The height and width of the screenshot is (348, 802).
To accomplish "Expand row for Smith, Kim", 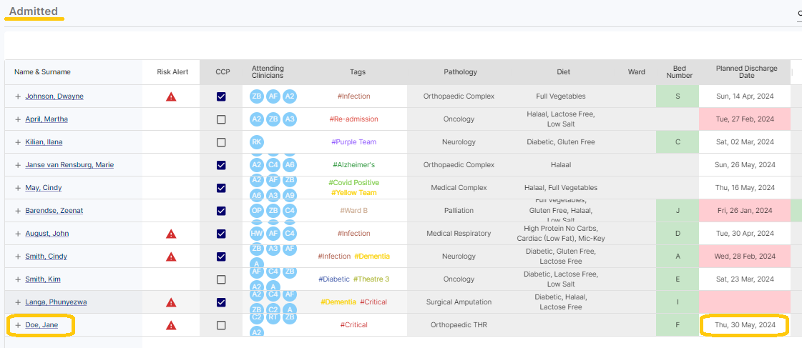I will click(x=19, y=279).
